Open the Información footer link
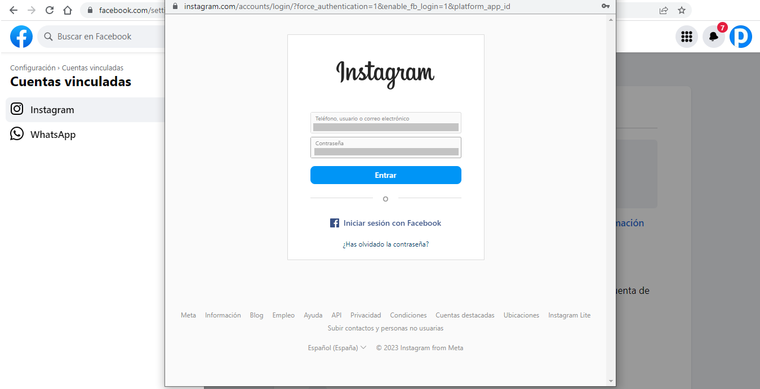The width and height of the screenshot is (760, 389). (x=223, y=315)
